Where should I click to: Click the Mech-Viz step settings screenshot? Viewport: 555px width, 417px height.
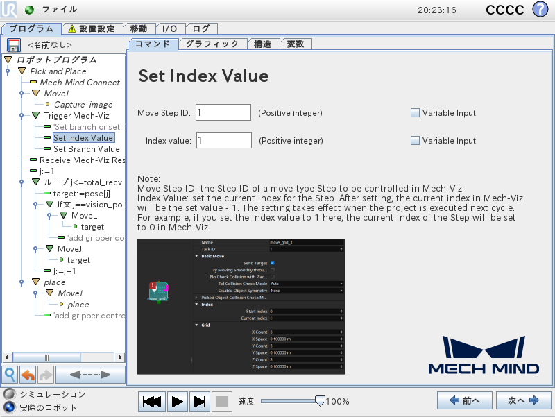click(241, 306)
